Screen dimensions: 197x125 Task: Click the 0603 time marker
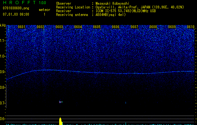click(x=59, y=27)
